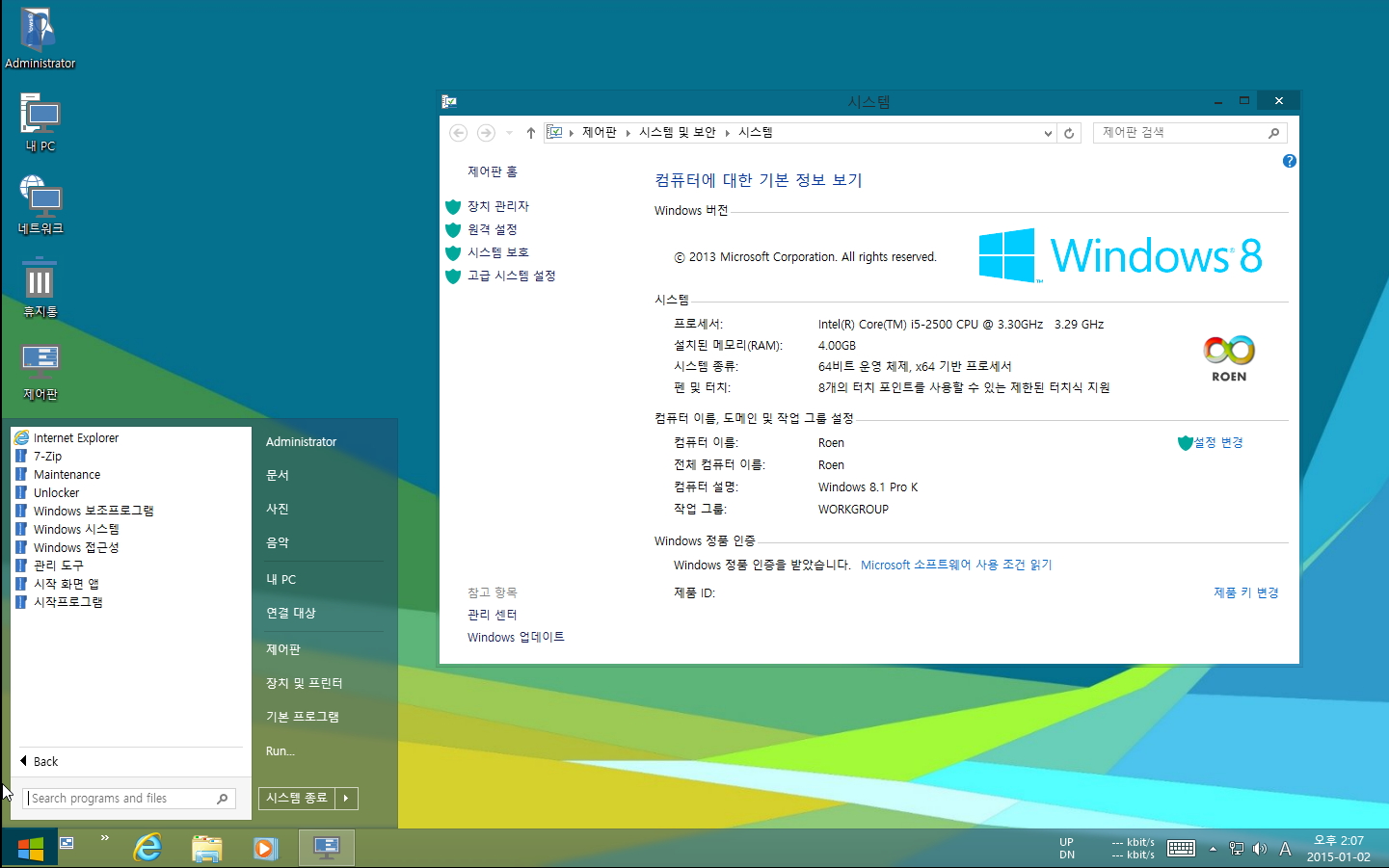Read Microsoft 소프트웨어 사용 조건 link
This screenshot has height=868, width=1389.
pyautogui.click(x=956, y=566)
